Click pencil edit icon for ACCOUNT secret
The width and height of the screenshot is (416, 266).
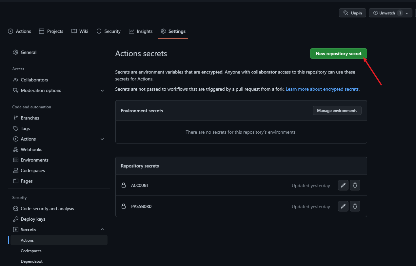(343, 185)
